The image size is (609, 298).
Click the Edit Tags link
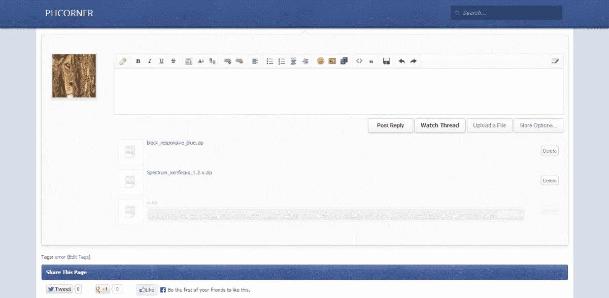(x=79, y=257)
